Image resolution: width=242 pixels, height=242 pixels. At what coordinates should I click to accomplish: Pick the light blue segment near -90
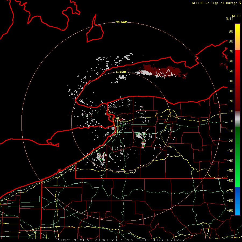237,210
